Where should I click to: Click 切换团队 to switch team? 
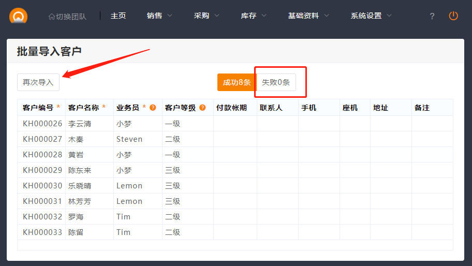(67, 16)
